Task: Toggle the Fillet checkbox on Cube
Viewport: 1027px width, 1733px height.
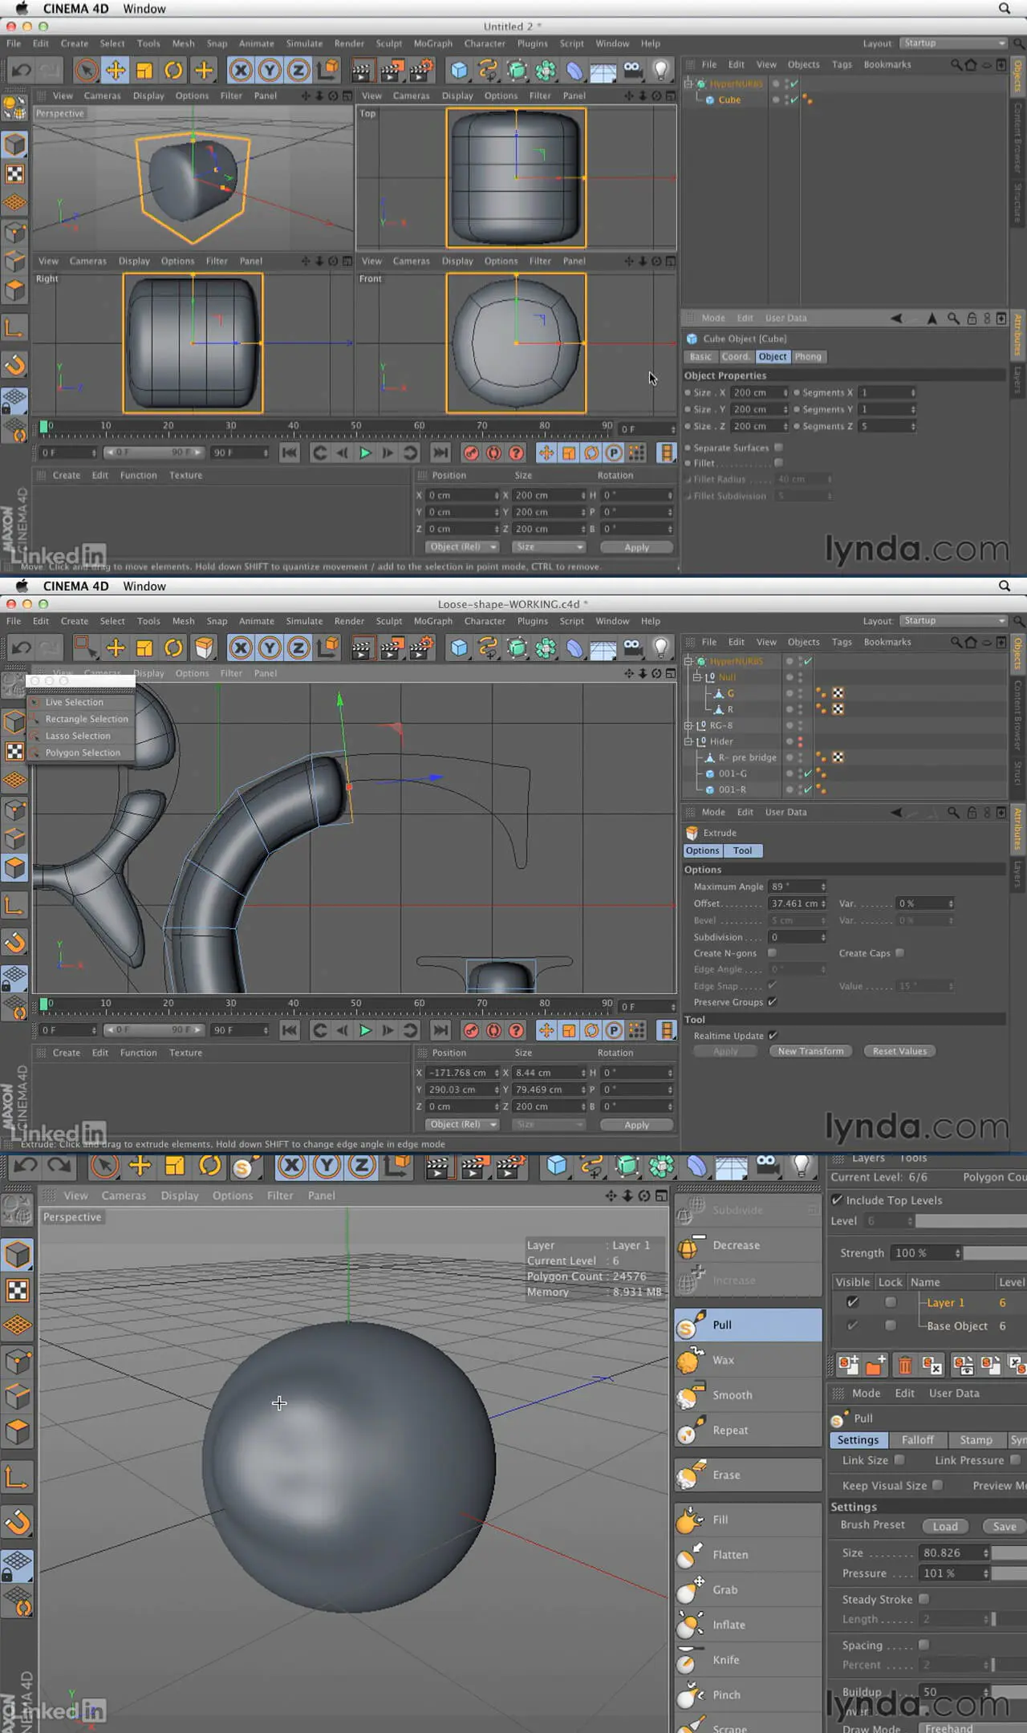Action: (x=778, y=463)
